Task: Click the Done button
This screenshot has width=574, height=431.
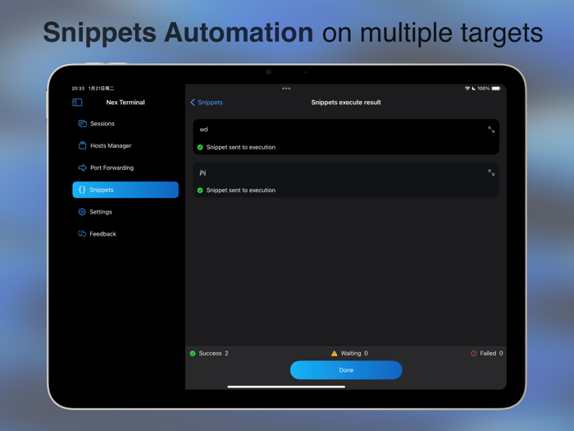Action: tap(346, 370)
